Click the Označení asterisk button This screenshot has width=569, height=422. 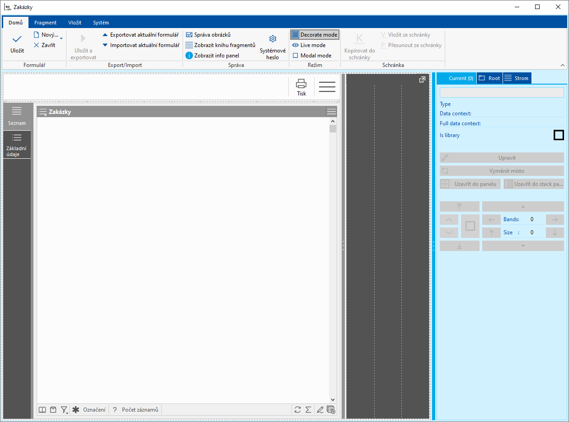(89, 410)
